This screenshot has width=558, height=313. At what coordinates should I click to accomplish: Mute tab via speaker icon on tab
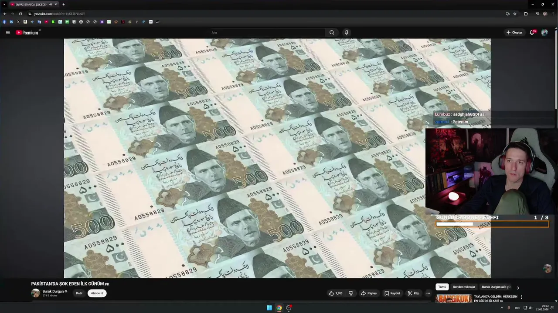click(51, 4)
